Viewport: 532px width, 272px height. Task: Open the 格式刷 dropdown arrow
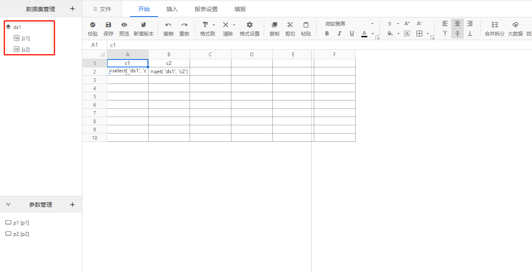point(214,25)
